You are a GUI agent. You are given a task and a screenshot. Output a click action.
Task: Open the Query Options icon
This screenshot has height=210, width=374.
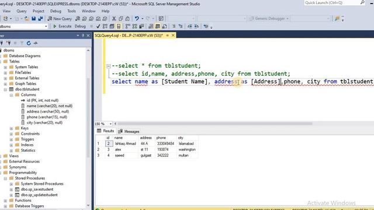click(x=112, y=26)
